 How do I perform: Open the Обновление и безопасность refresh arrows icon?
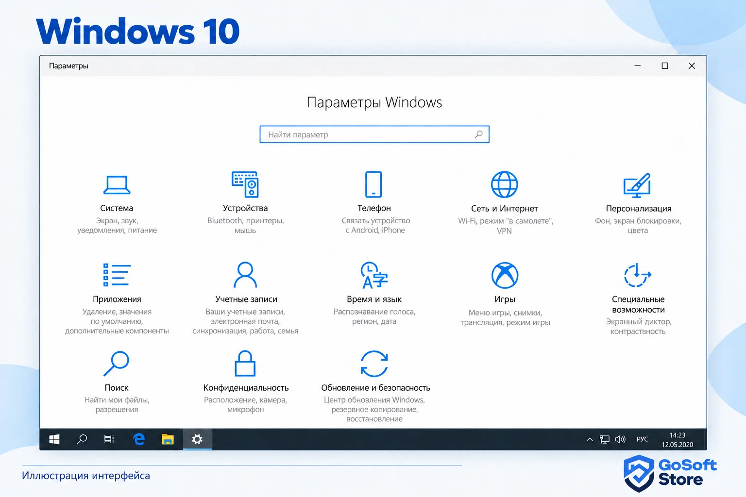pyautogui.click(x=374, y=364)
